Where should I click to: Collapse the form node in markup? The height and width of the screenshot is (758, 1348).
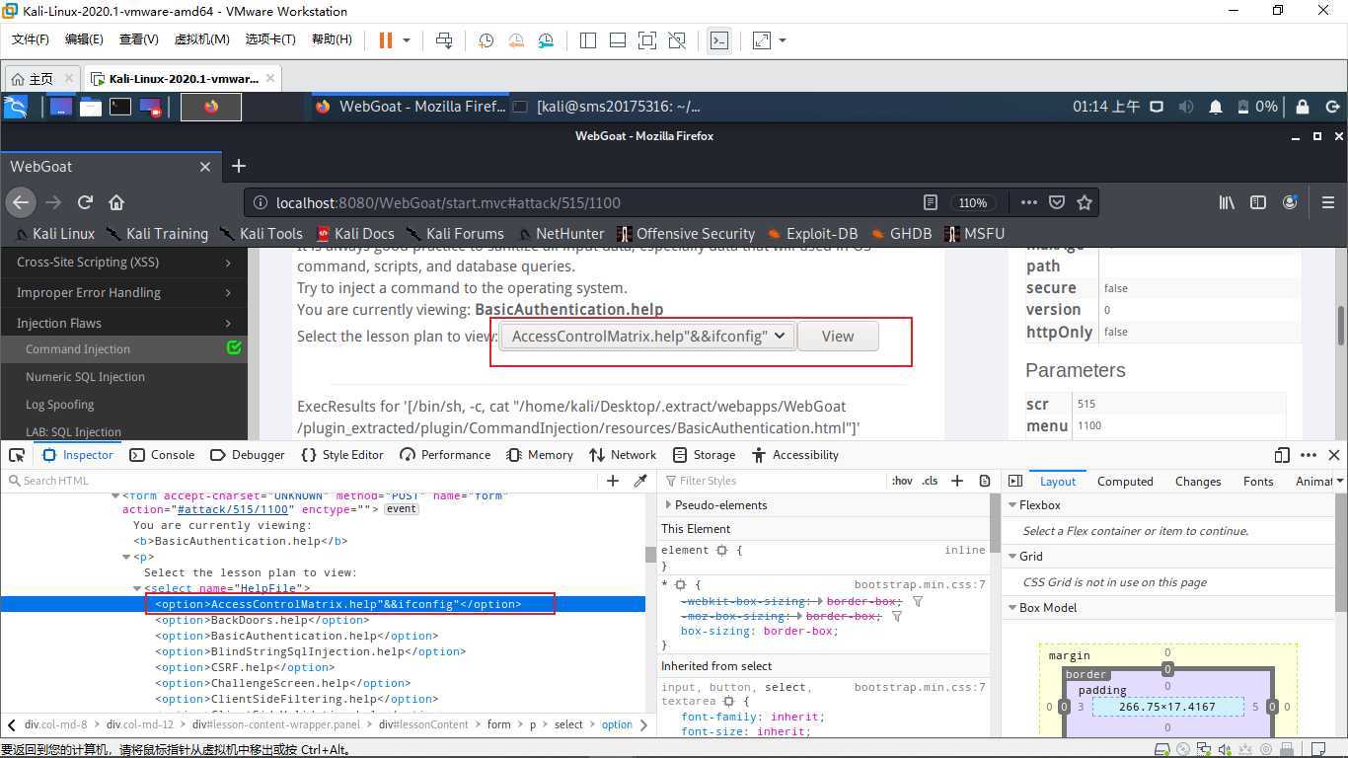click(x=116, y=495)
